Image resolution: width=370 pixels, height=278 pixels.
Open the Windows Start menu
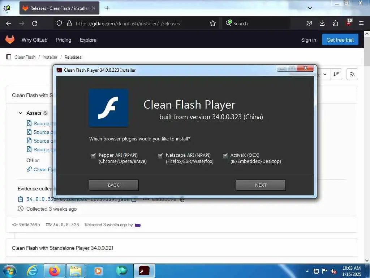point(9,271)
